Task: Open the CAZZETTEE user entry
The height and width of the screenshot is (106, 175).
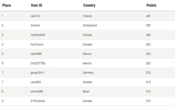Action: pyautogui.click(x=38, y=63)
